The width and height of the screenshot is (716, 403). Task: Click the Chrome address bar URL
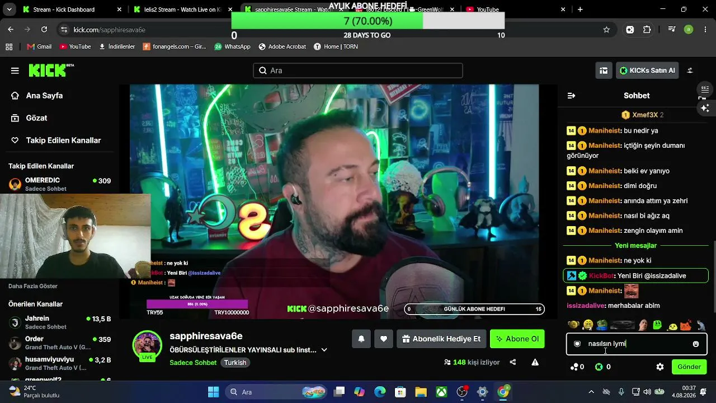[x=109, y=30]
